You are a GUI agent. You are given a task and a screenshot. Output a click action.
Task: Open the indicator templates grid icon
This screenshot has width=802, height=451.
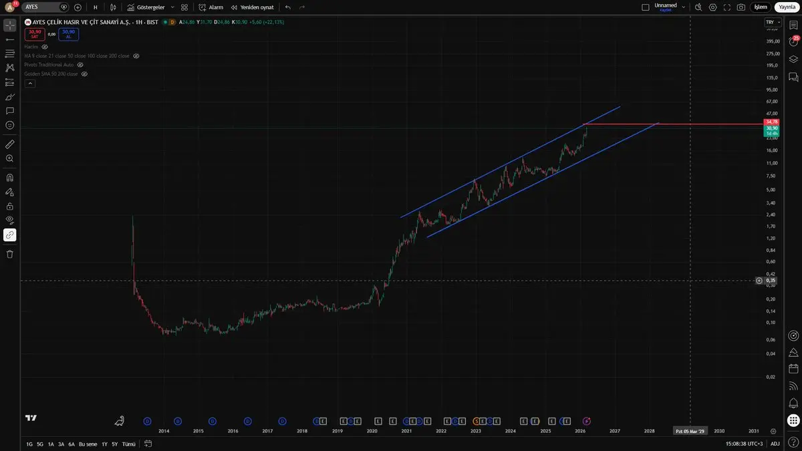click(184, 7)
